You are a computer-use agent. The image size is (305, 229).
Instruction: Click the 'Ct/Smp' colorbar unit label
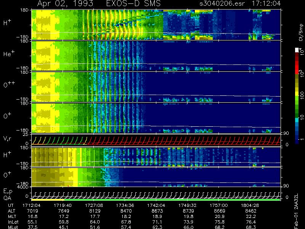pos(301,32)
